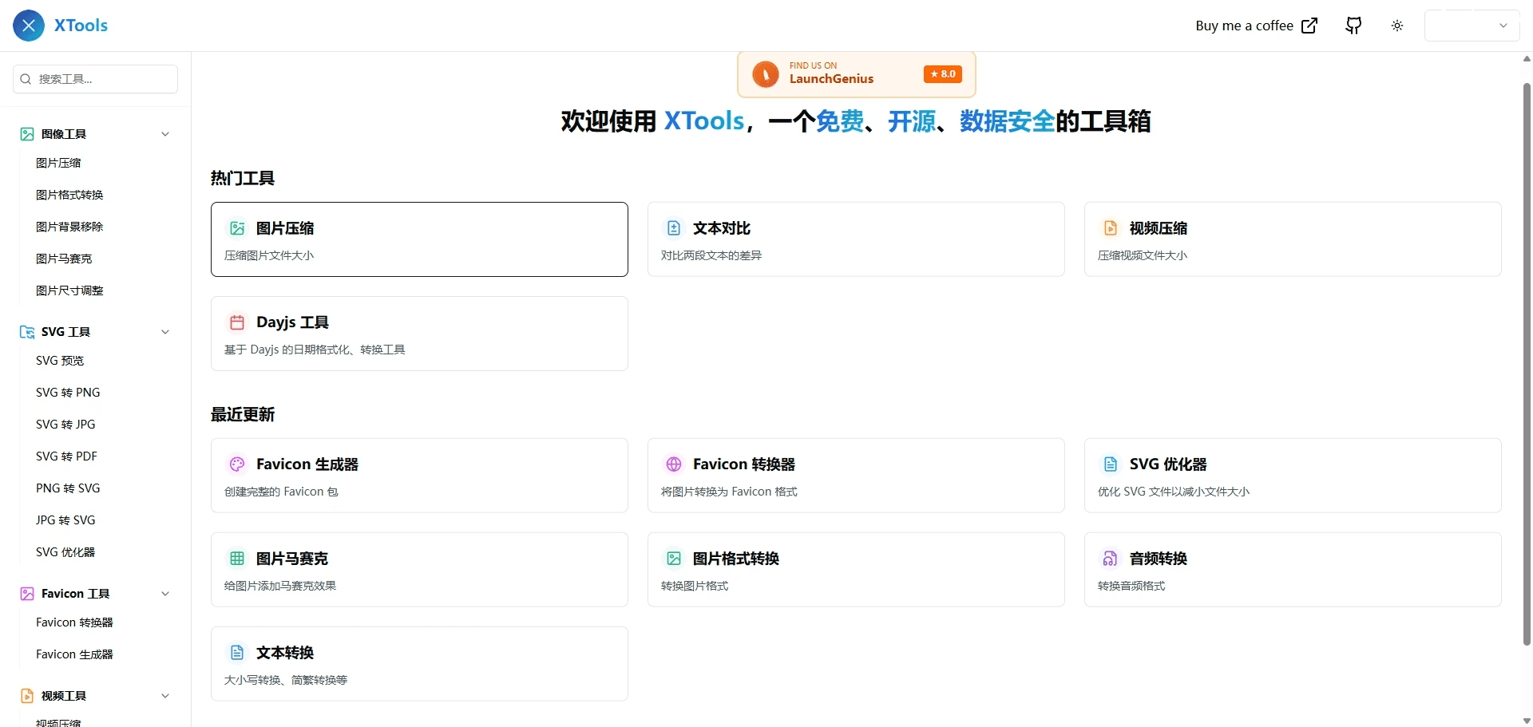Click the page vertical scrollbar thumb

coord(1527,363)
